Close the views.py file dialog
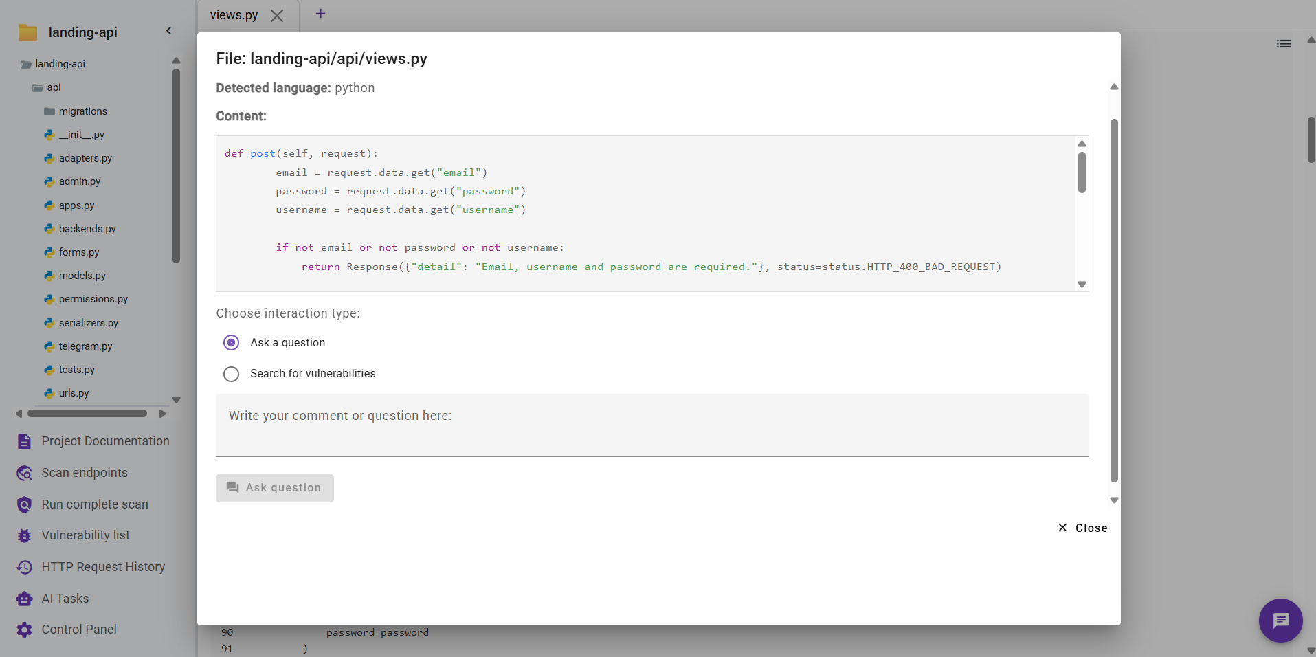This screenshot has width=1316, height=657. tap(1082, 528)
